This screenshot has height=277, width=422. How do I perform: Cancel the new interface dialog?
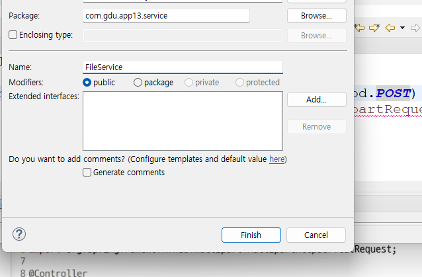click(316, 235)
